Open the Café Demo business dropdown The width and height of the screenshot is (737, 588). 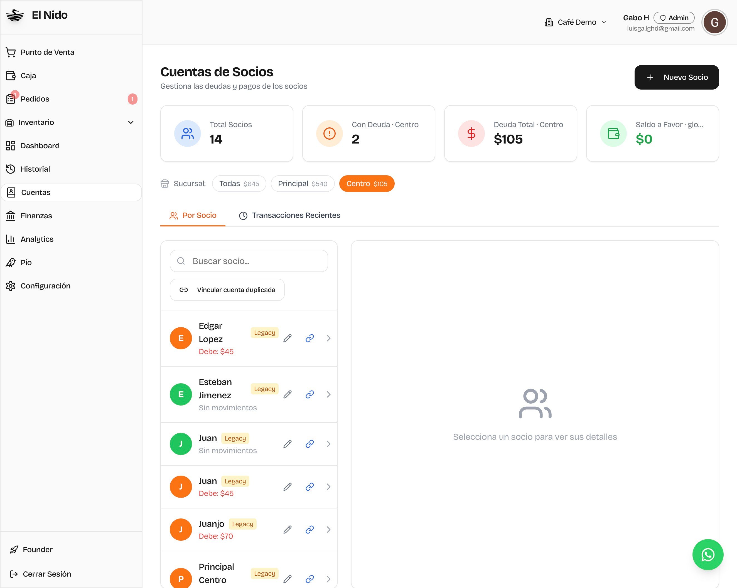(x=575, y=22)
